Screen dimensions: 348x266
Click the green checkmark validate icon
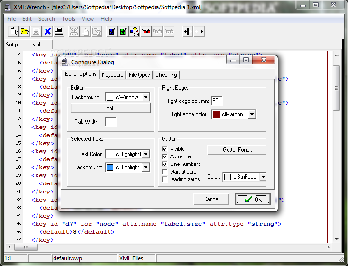pyautogui.click(x=123, y=31)
